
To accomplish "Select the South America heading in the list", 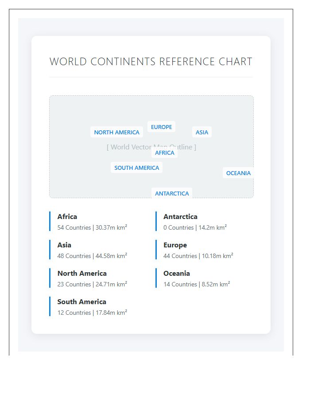I will click(x=82, y=302).
